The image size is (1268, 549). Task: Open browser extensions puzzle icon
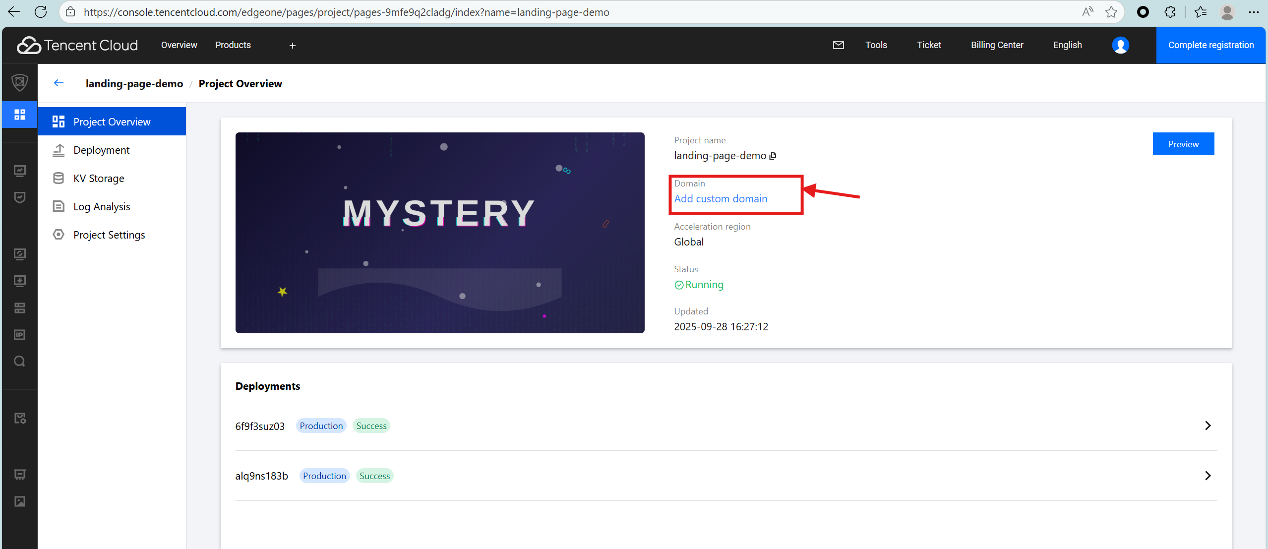pyautogui.click(x=1170, y=12)
